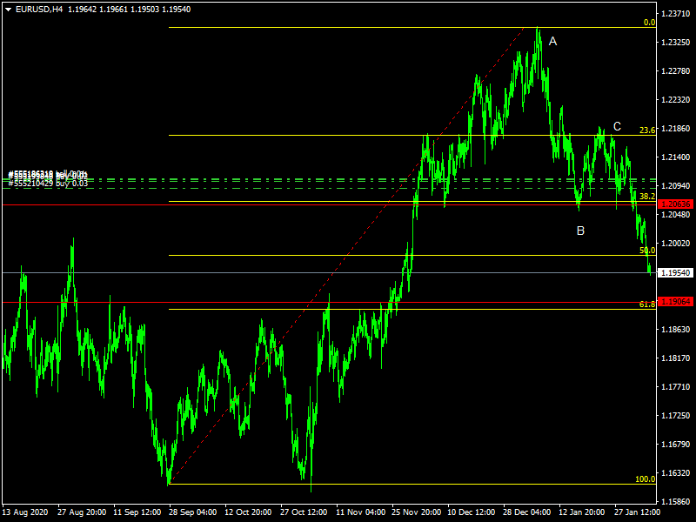
Task: Click the order label #555210429 buy 0.03
Action: pyautogui.click(x=48, y=184)
